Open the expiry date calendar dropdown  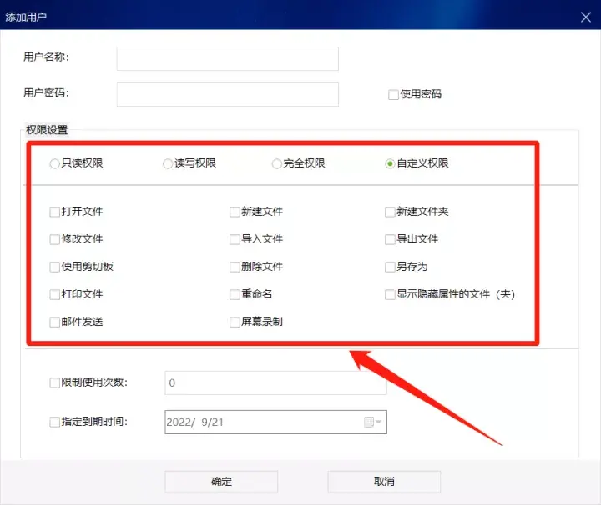372,422
